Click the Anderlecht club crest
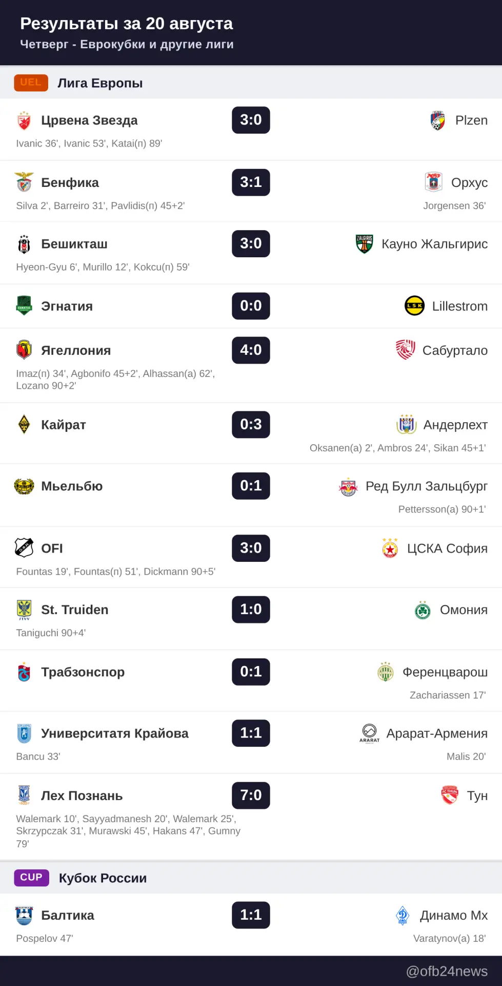 406,425
